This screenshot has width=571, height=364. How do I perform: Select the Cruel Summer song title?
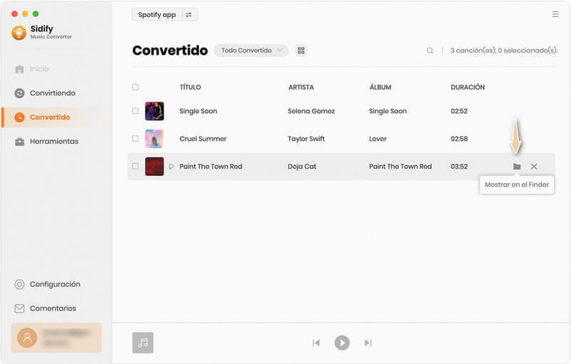[203, 139]
